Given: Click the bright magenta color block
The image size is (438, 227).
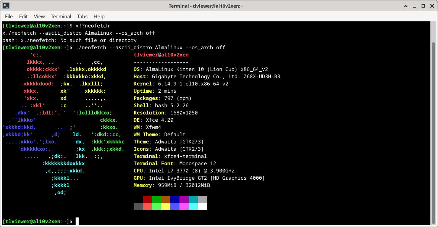Looking at the screenshot, I should pos(184,206).
